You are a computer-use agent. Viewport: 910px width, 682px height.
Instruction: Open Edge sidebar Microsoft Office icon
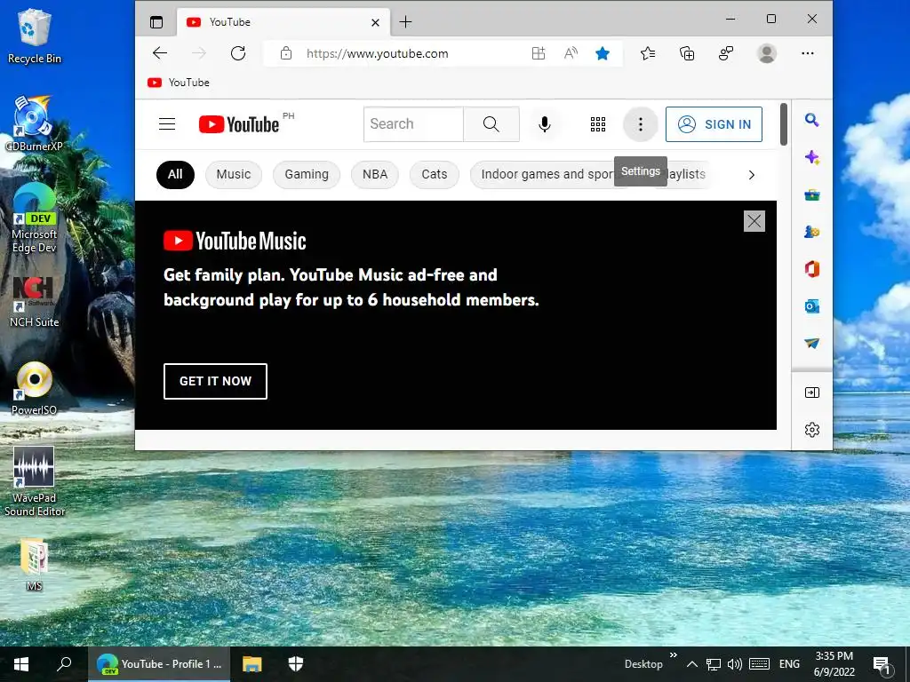tap(812, 269)
